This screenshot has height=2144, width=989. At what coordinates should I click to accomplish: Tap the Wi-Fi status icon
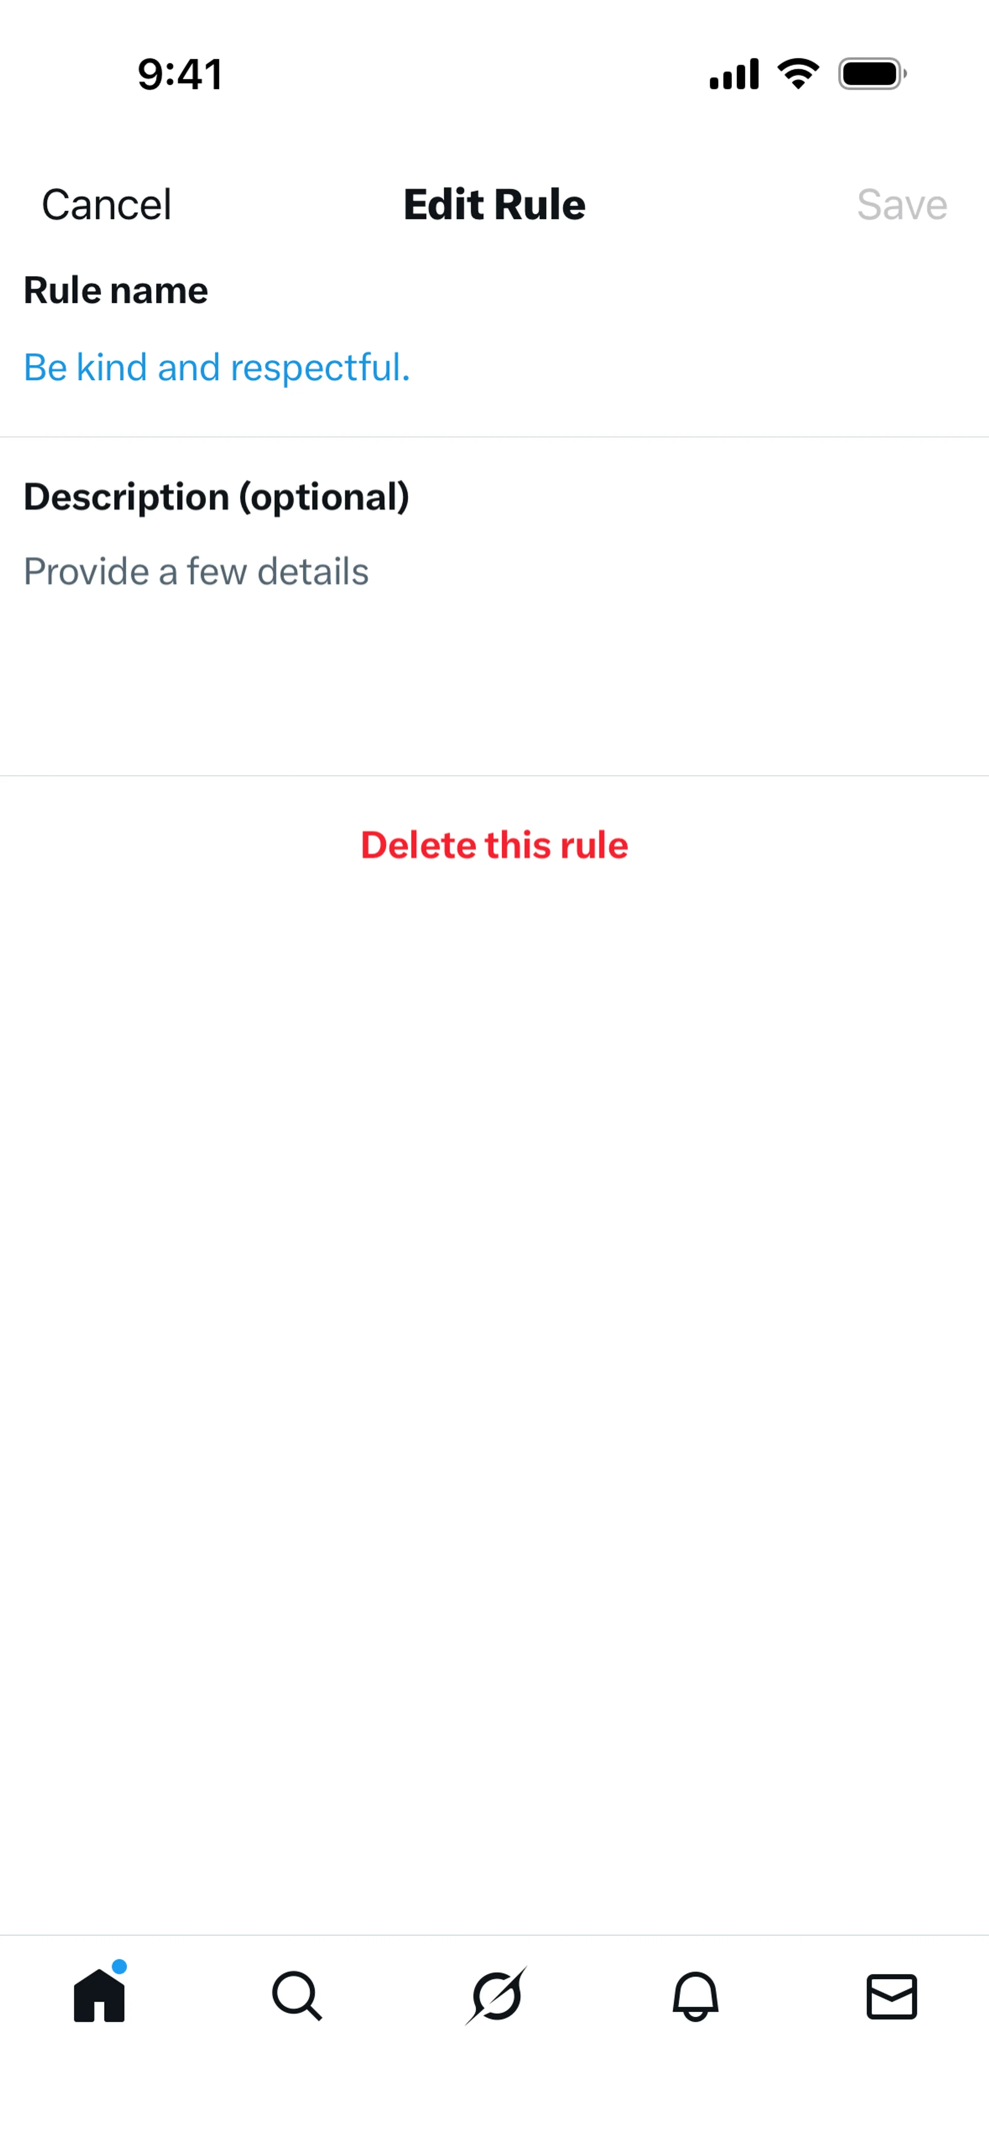[798, 74]
